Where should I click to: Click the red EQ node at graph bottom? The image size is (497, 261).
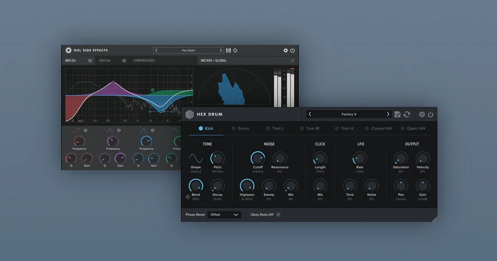79,121
